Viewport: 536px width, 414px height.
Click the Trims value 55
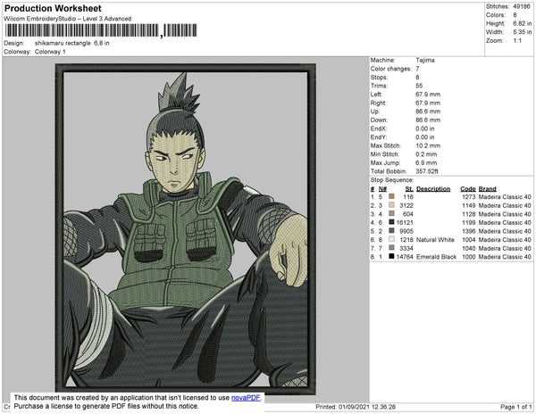[x=419, y=86]
